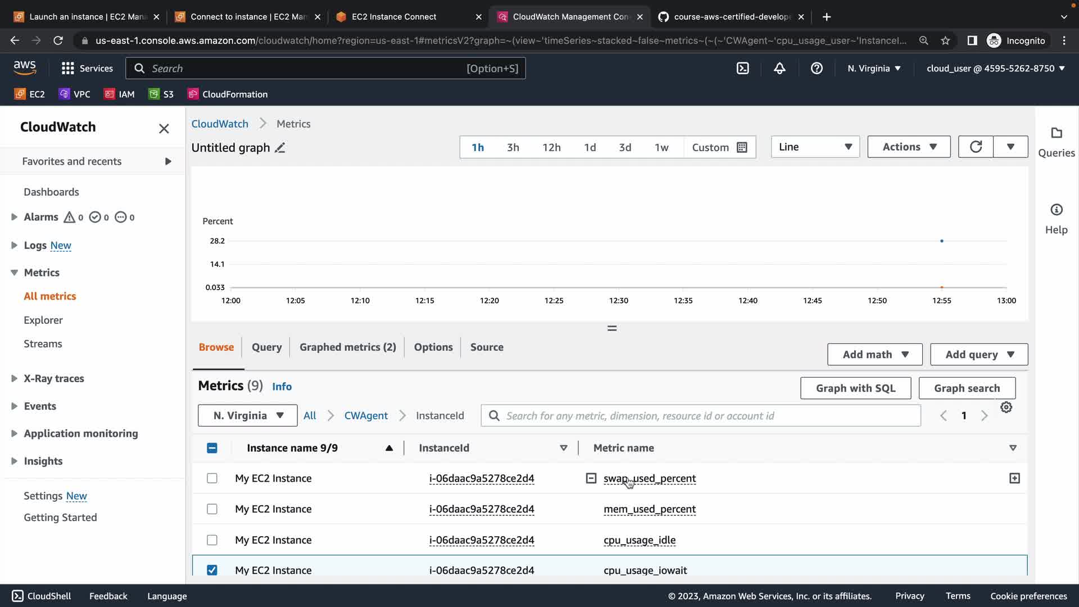Open the metrics table settings gear icon
Viewport: 1079px width, 607px height.
(1006, 407)
